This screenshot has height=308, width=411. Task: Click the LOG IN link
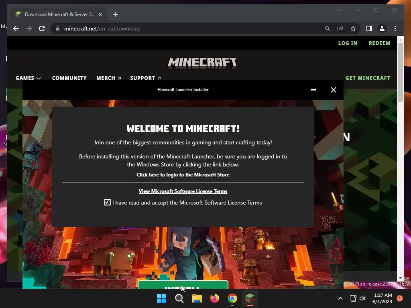pyautogui.click(x=348, y=43)
